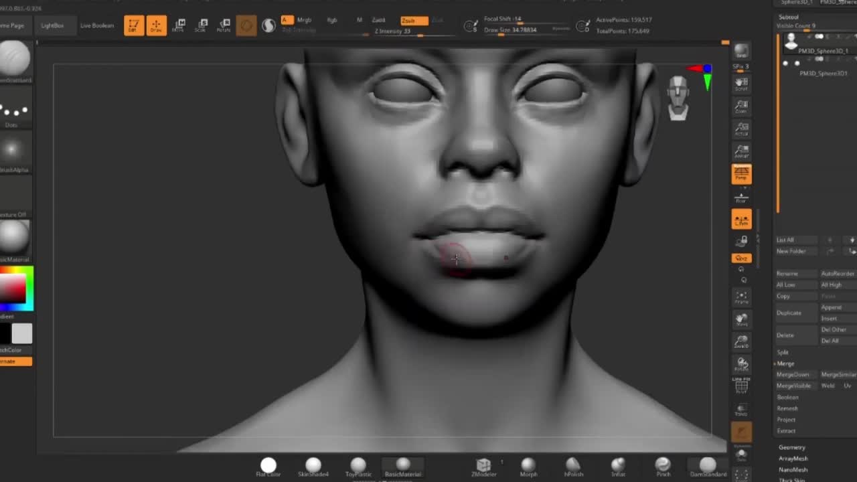Pick a color in the color picker square

(x=13, y=289)
